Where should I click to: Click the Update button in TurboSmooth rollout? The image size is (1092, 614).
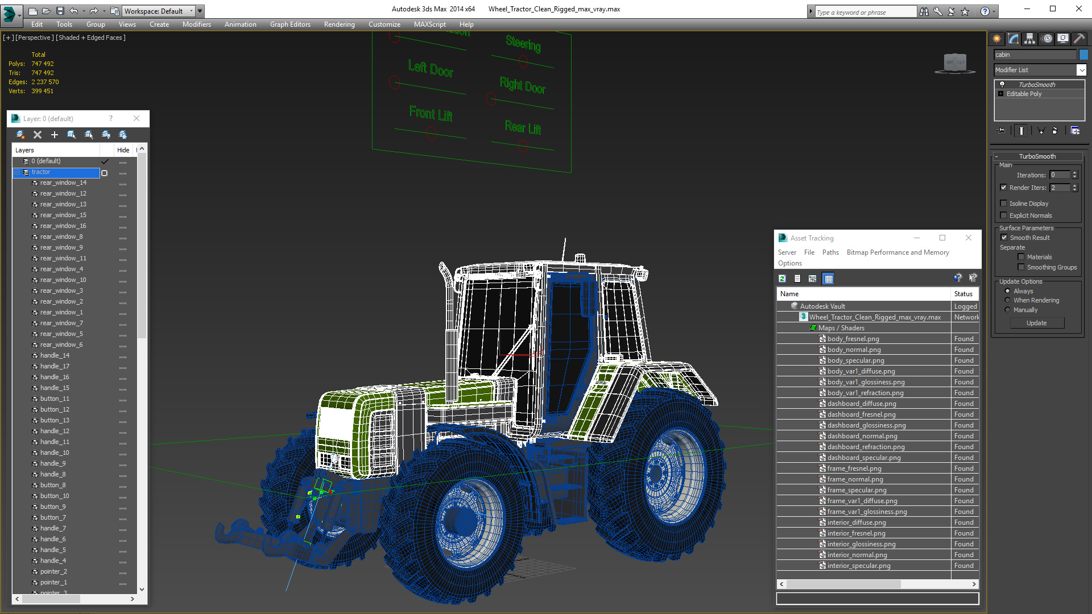[x=1037, y=323]
